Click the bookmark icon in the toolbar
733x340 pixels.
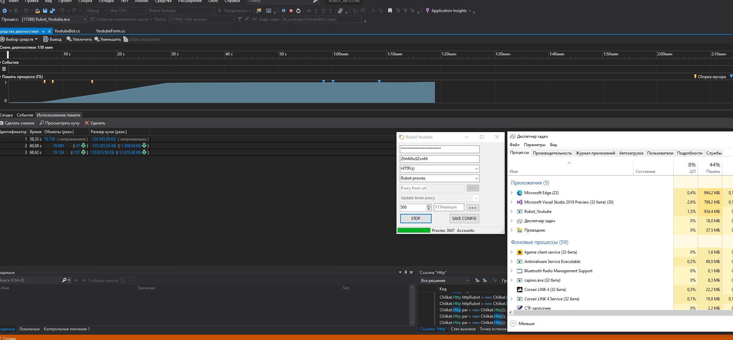[x=390, y=11]
